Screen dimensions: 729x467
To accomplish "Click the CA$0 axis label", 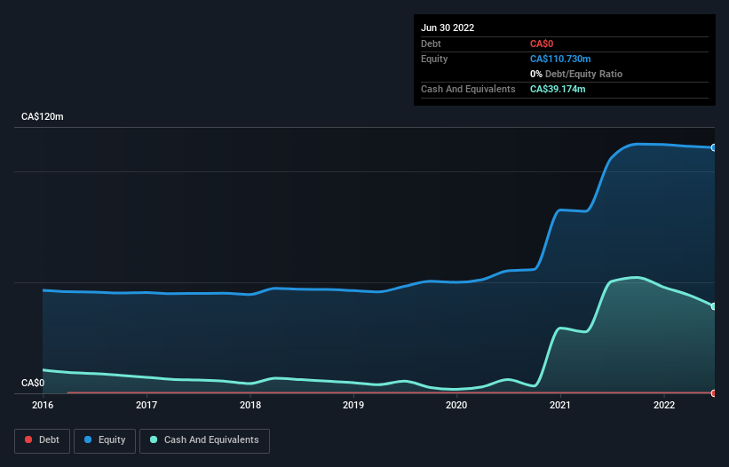I will tap(33, 383).
